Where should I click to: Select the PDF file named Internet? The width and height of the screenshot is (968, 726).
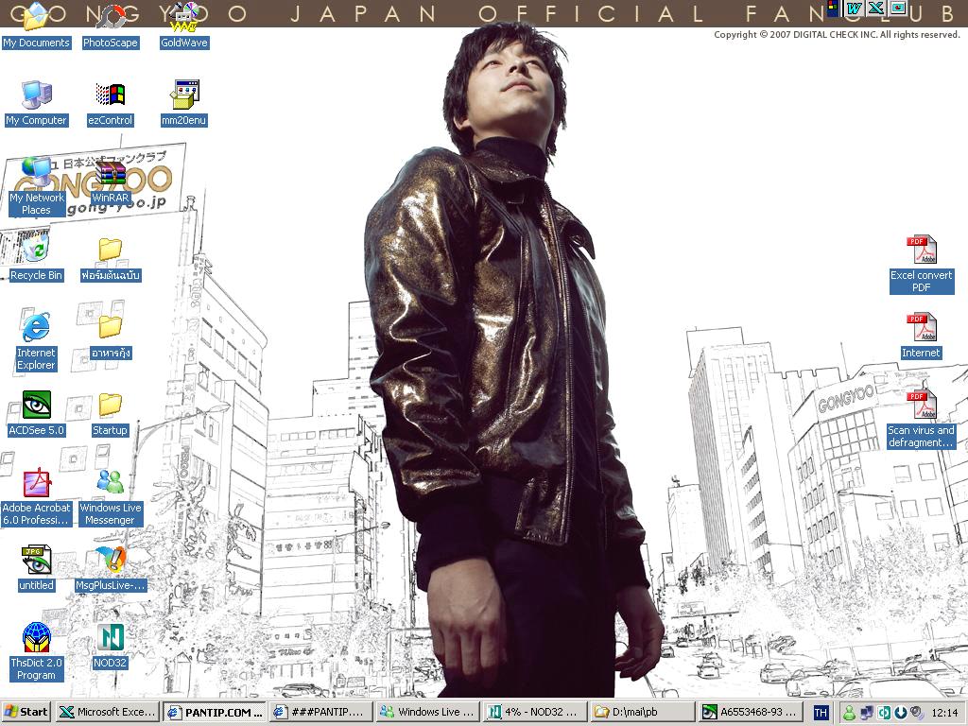click(921, 337)
